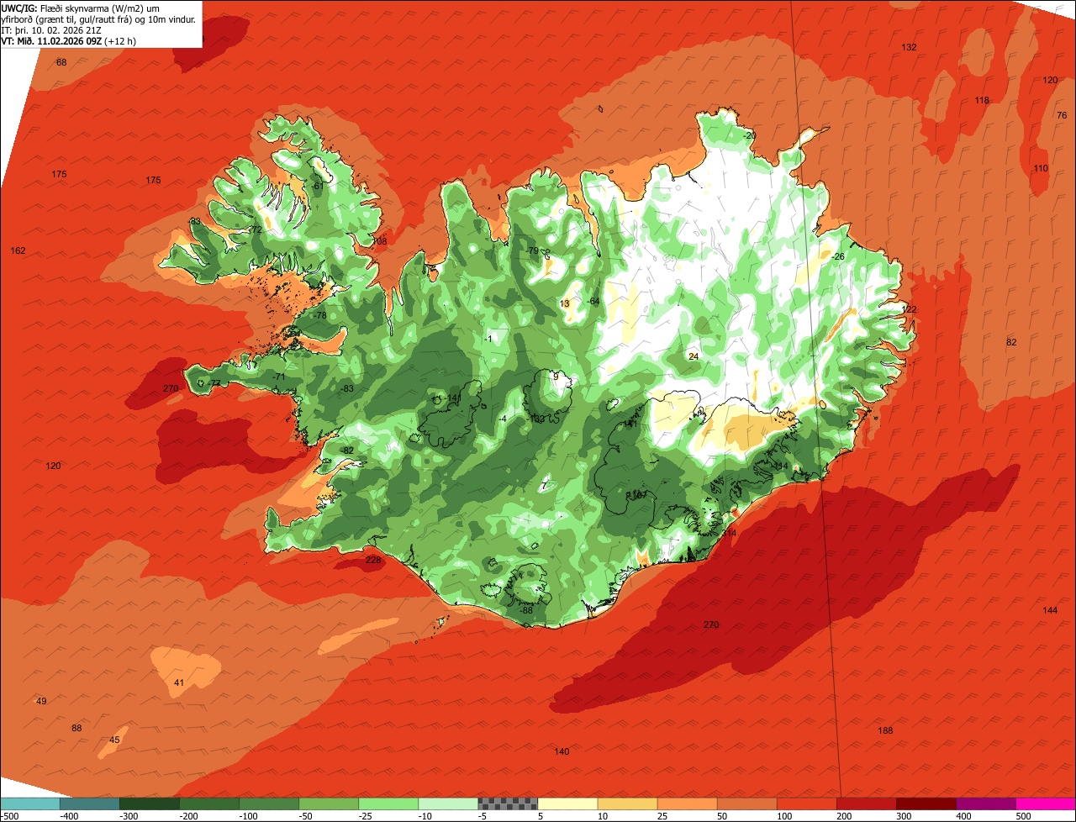Click the value -78 in west Iceland
The image size is (1076, 822).
319,315
